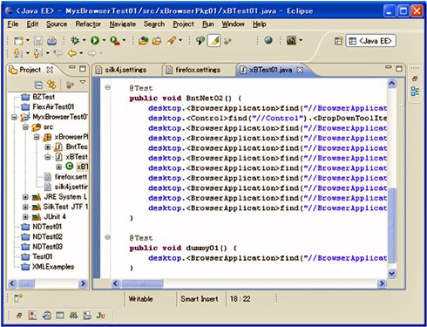Select firefox.settings file in project tree

click(x=65, y=177)
